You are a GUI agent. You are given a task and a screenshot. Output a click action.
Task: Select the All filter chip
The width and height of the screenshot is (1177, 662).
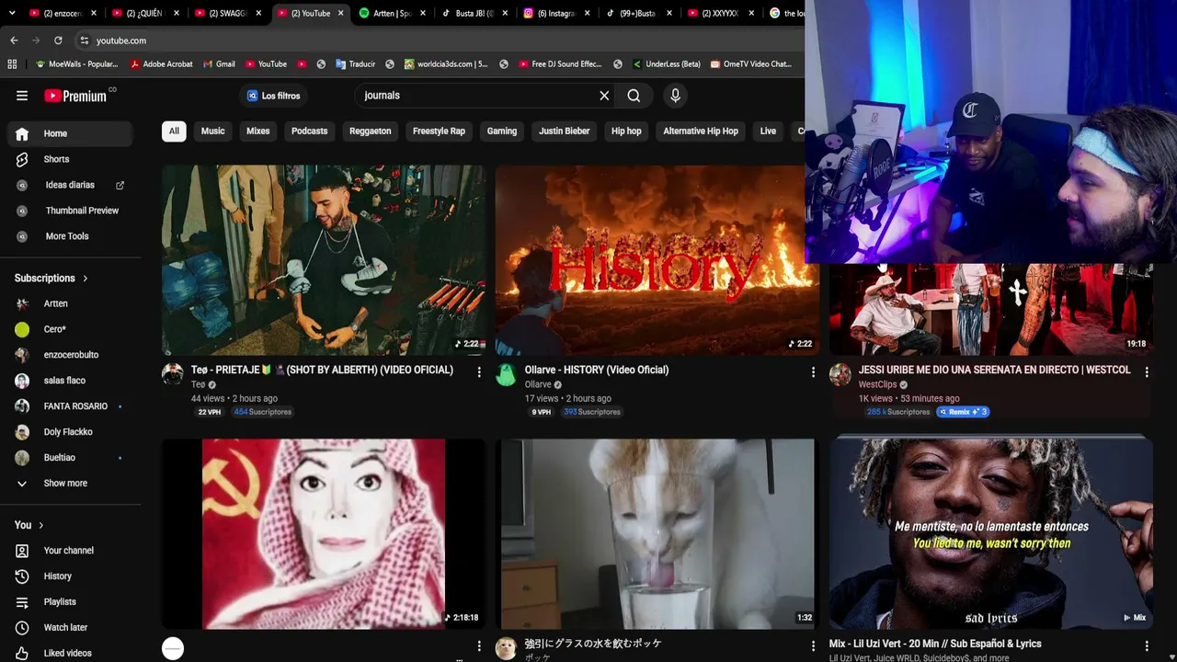[x=174, y=131]
